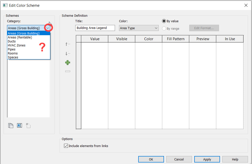
Task: Open the Color dropdown showing Area Type
Action: click(x=156, y=28)
